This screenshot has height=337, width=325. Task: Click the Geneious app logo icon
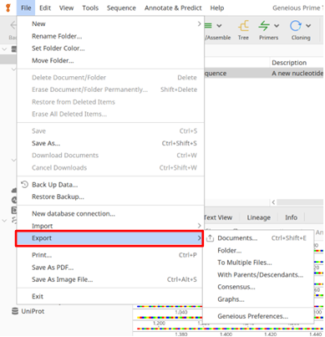pyautogui.click(x=8, y=8)
